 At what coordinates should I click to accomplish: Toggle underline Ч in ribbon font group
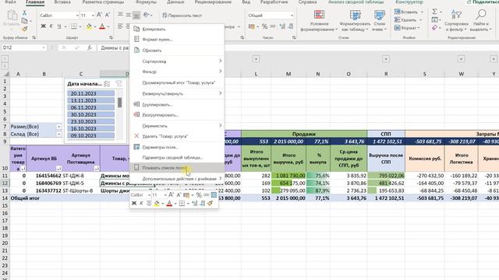(59, 26)
